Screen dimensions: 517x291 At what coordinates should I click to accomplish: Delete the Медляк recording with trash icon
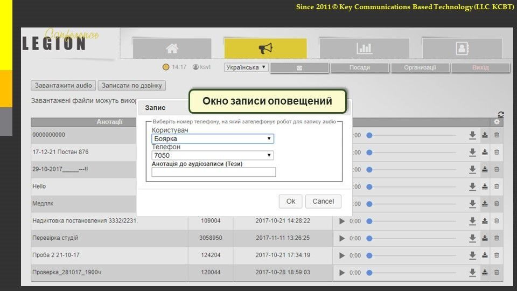[x=497, y=204]
